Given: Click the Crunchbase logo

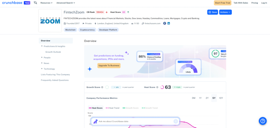Looking at the screenshot, I should point(12,3).
